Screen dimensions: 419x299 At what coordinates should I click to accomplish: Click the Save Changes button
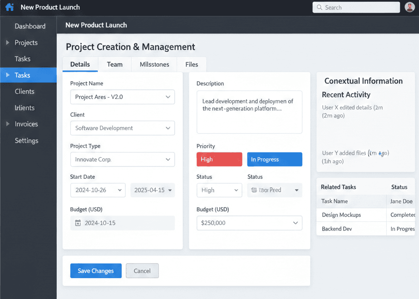(96, 271)
